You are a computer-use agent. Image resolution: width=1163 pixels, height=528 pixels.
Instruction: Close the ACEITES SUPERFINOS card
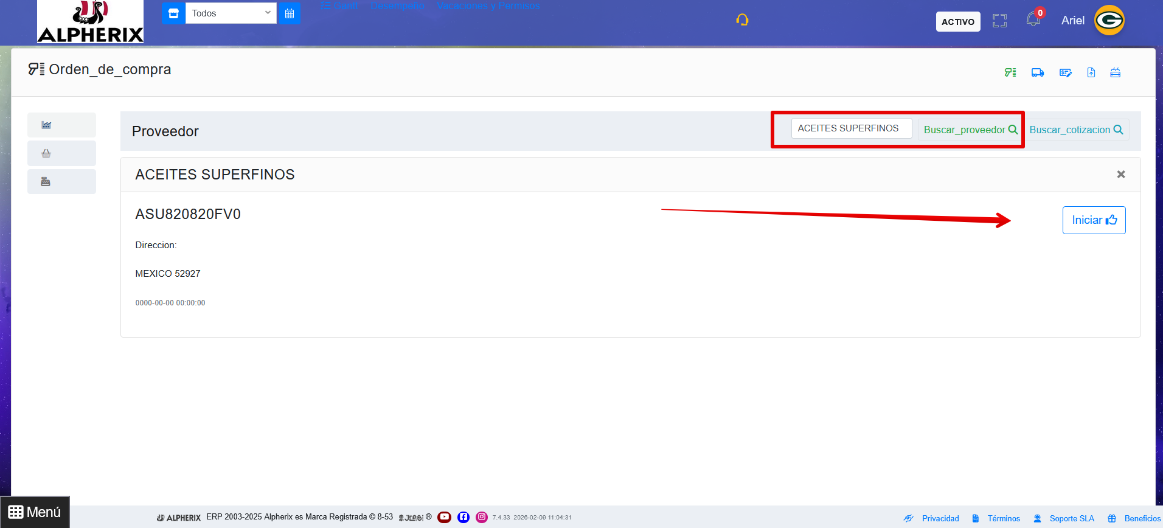(x=1120, y=175)
